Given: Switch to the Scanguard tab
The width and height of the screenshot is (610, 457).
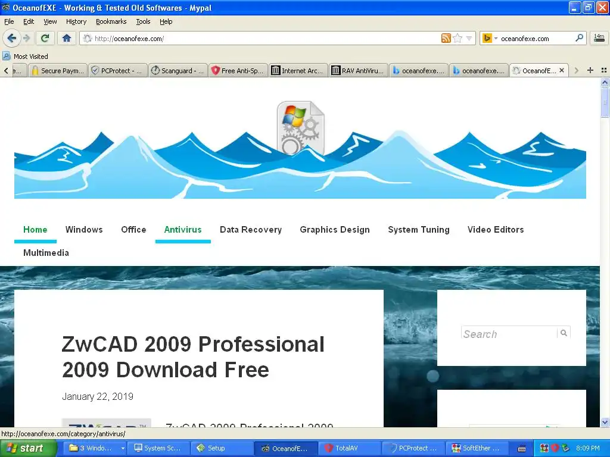Looking at the screenshot, I should click(178, 71).
